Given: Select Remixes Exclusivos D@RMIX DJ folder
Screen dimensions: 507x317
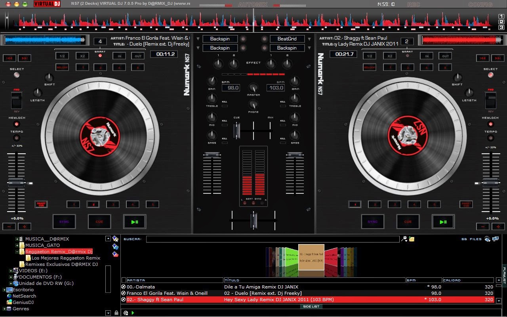Looking at the screenshot, I should click(61, 264).
